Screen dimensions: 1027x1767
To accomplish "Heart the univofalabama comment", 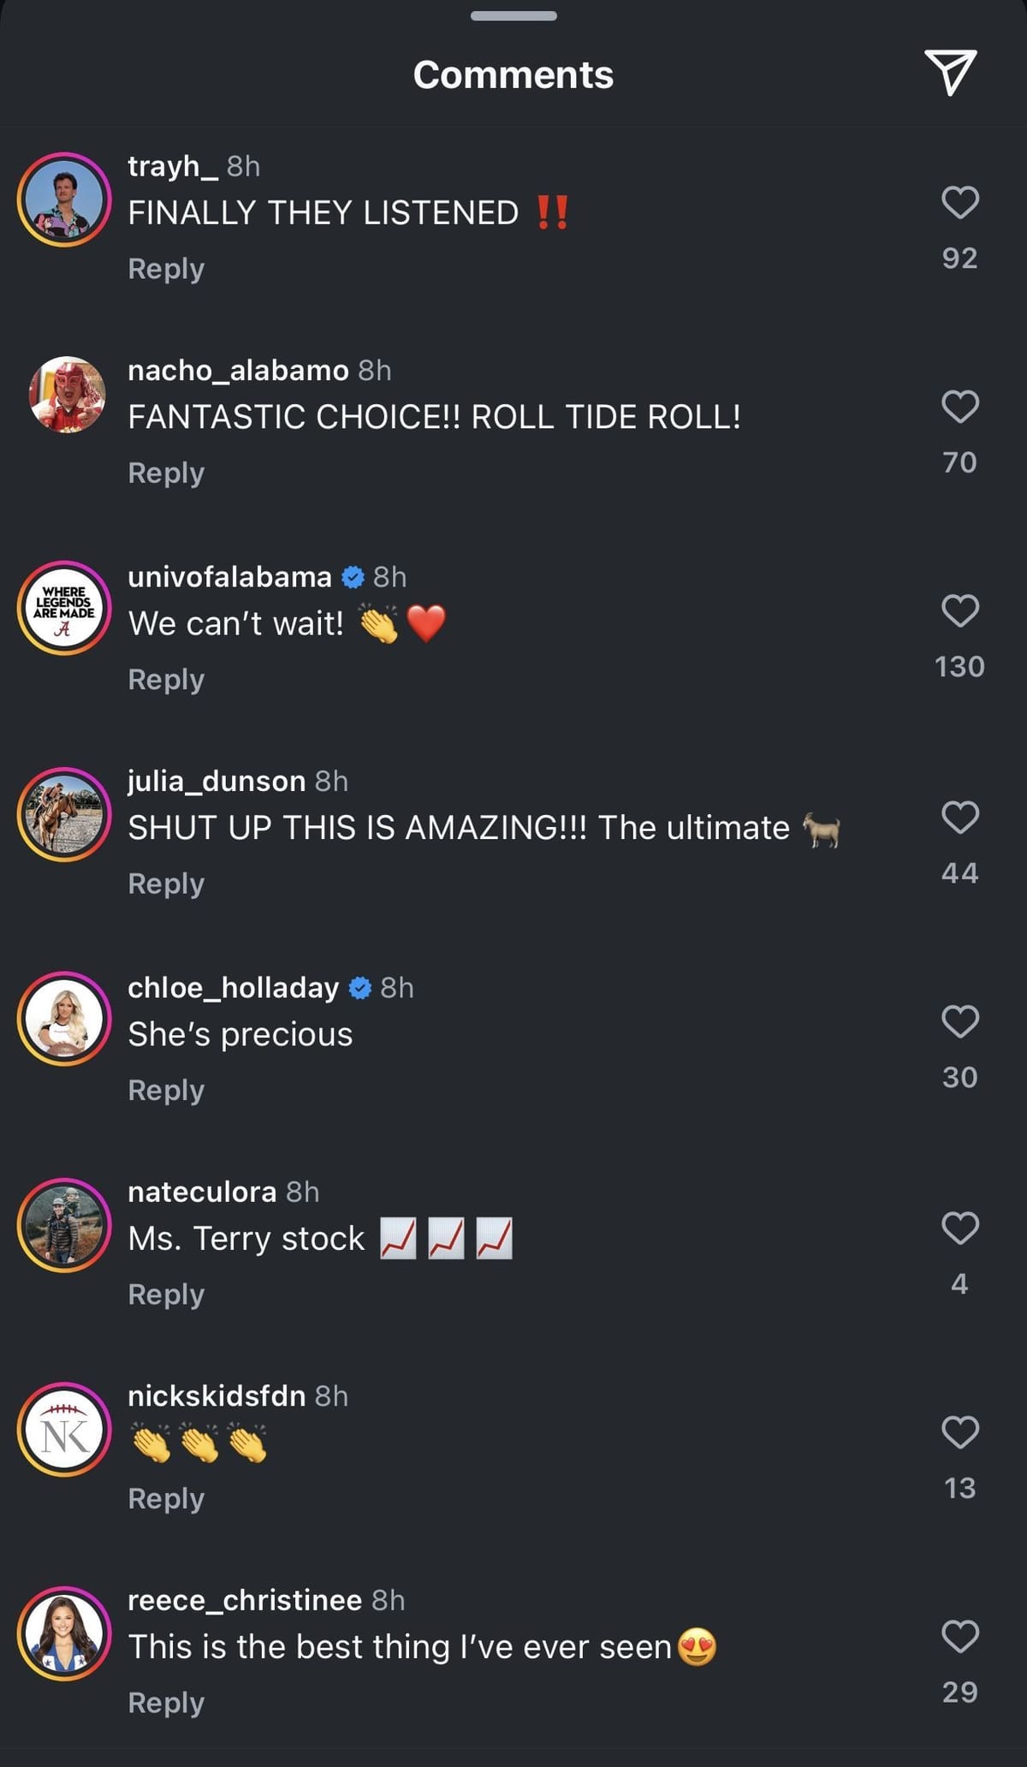I will [x=959, y=611].
